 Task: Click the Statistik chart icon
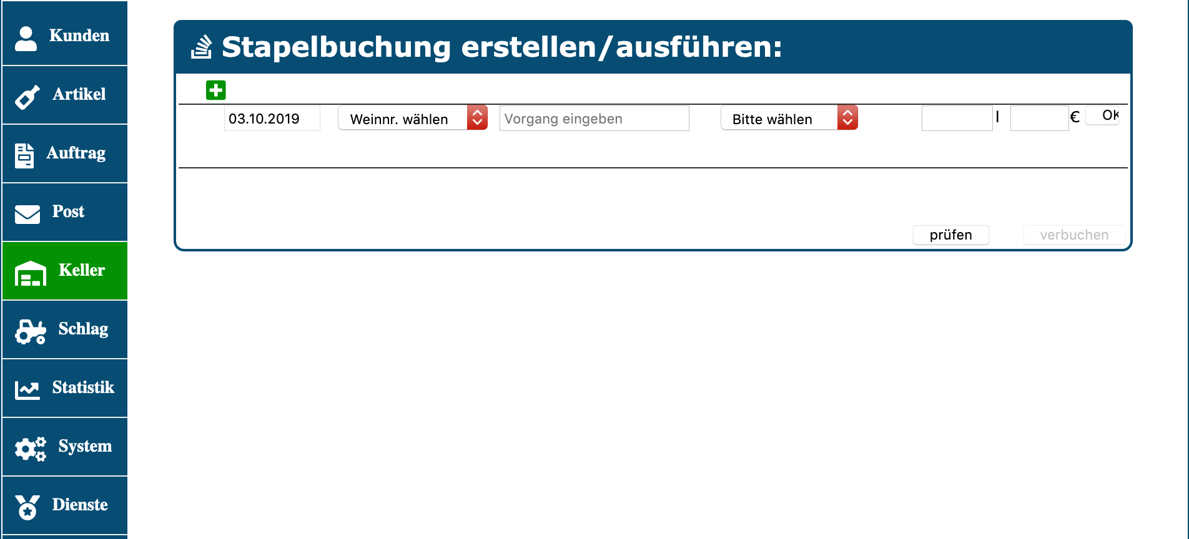tap(27, 391)
